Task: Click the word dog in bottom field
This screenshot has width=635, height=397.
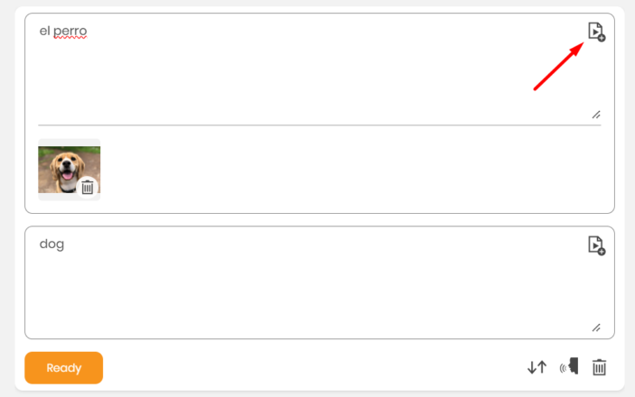Action: point(51,244)
